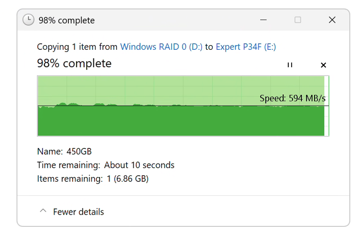Click the Speed: 594 MB/s label

pos(292,98)
